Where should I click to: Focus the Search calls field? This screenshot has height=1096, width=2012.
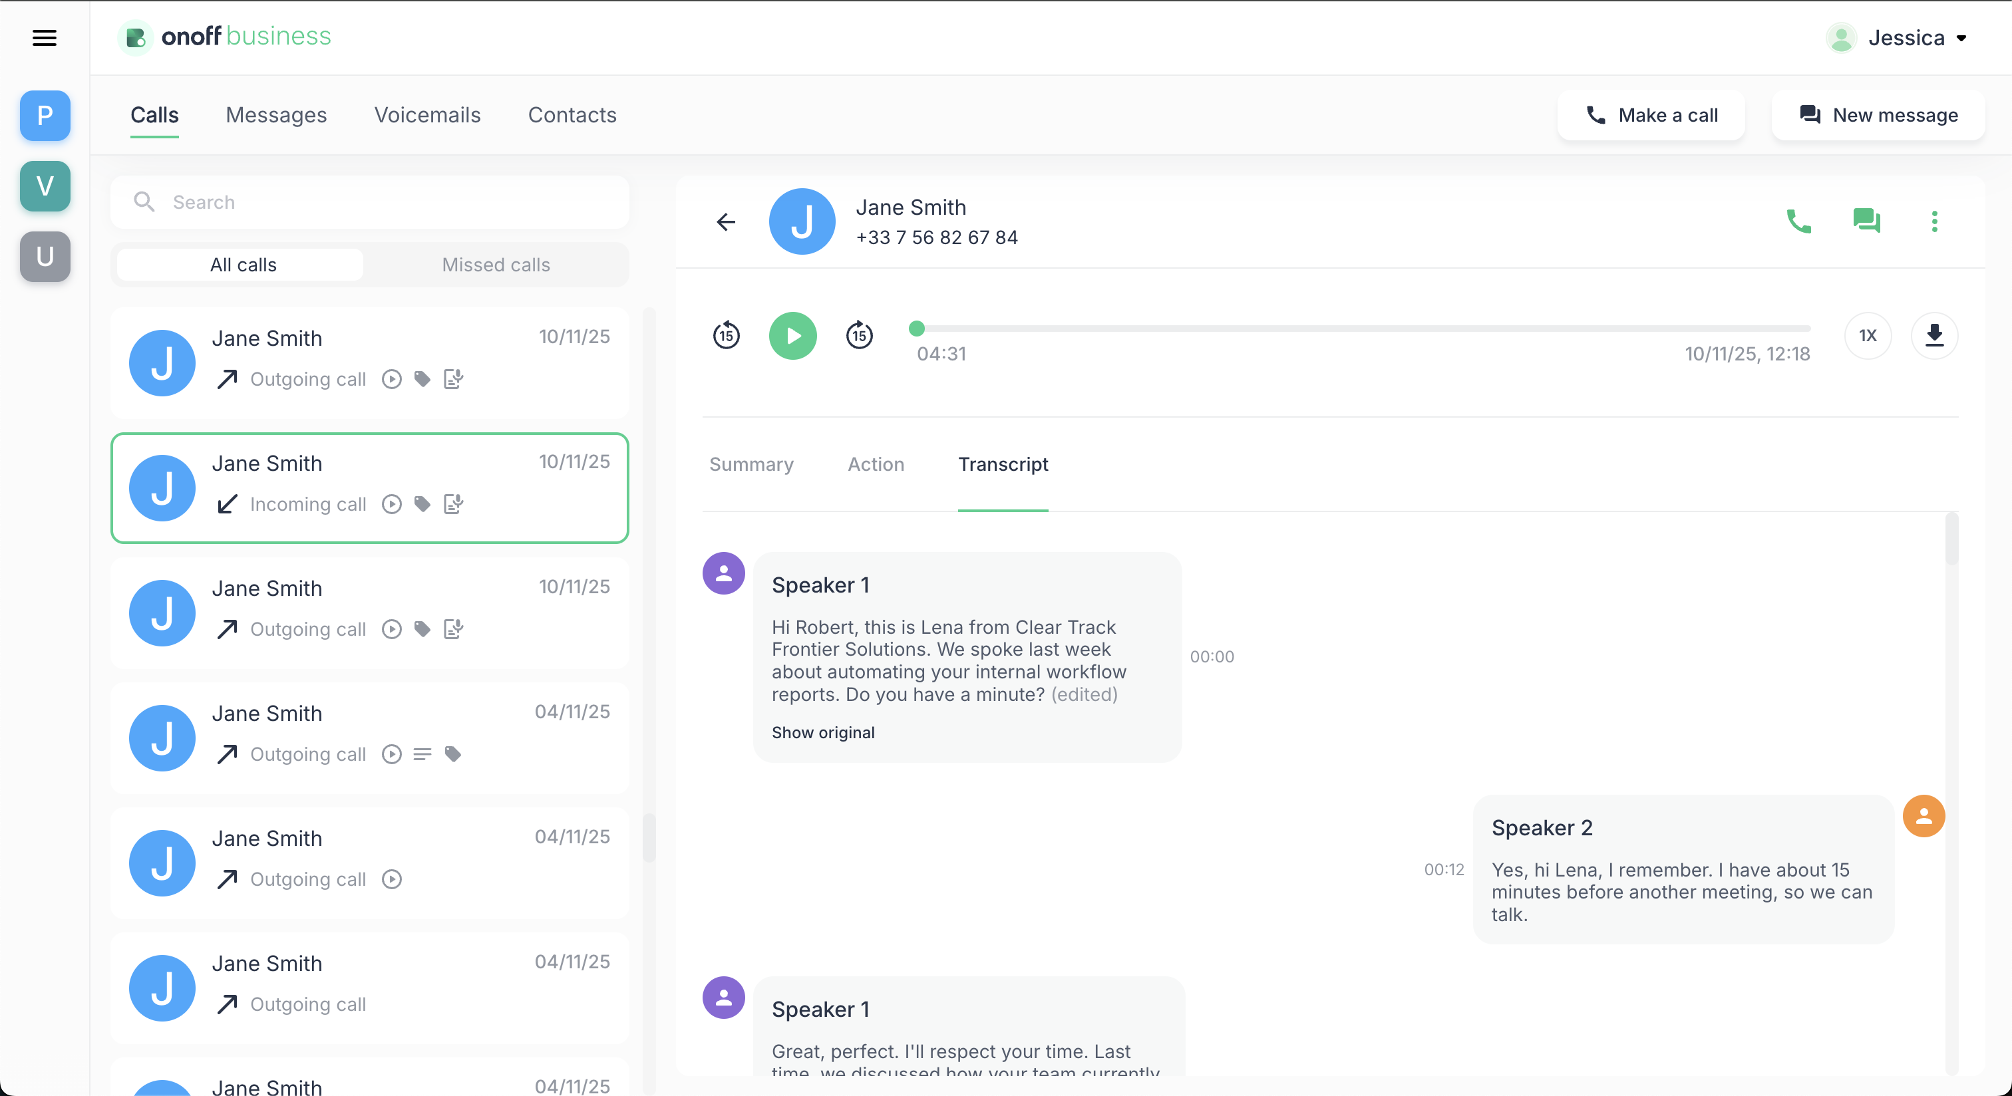tap(370, 202)
